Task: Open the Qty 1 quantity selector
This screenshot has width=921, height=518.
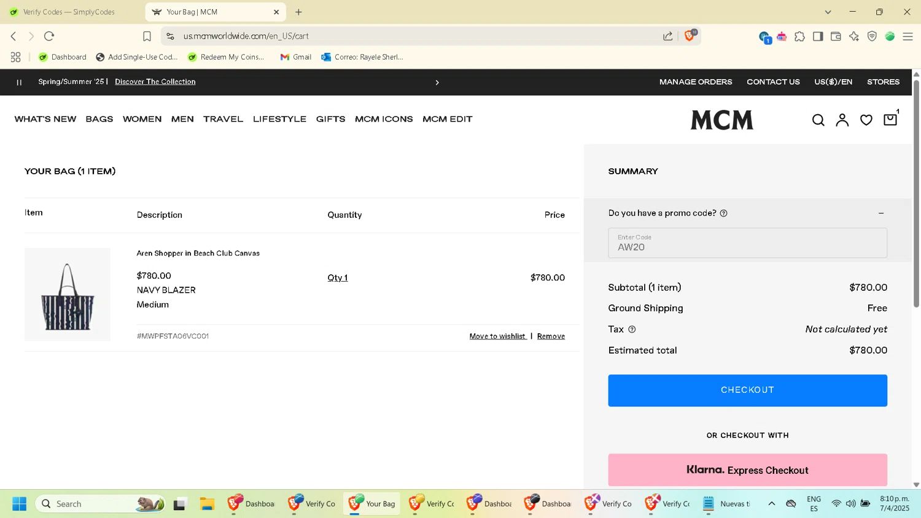Action: pos(337,278)
